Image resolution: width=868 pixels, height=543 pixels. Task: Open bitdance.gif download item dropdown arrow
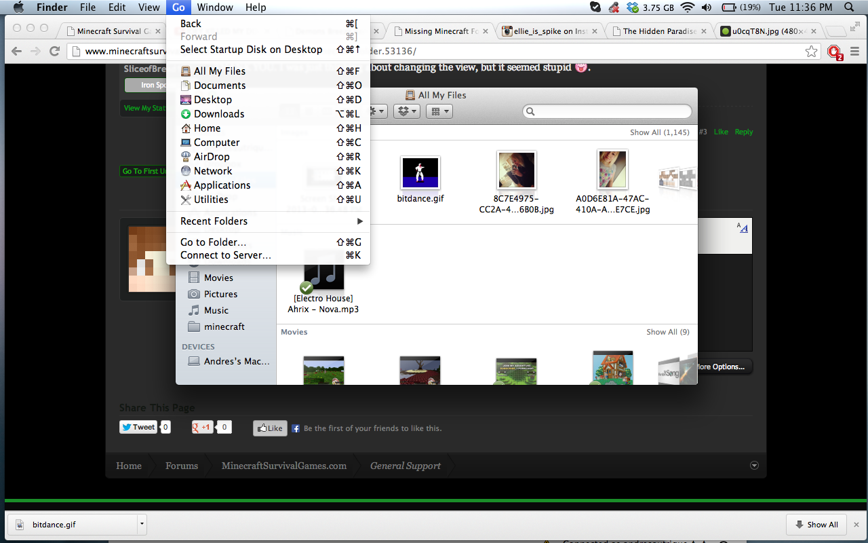(141, 524)
